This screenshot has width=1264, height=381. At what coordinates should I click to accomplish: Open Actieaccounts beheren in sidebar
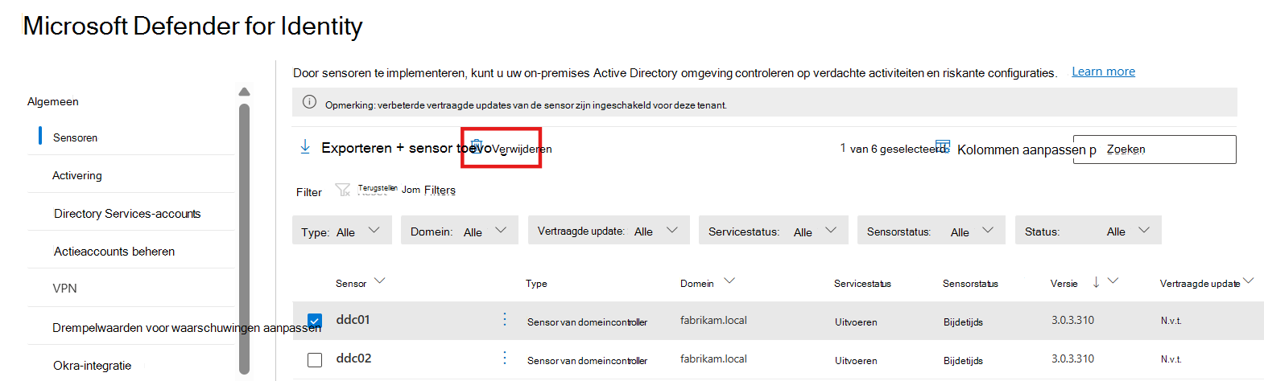[114, 251]
